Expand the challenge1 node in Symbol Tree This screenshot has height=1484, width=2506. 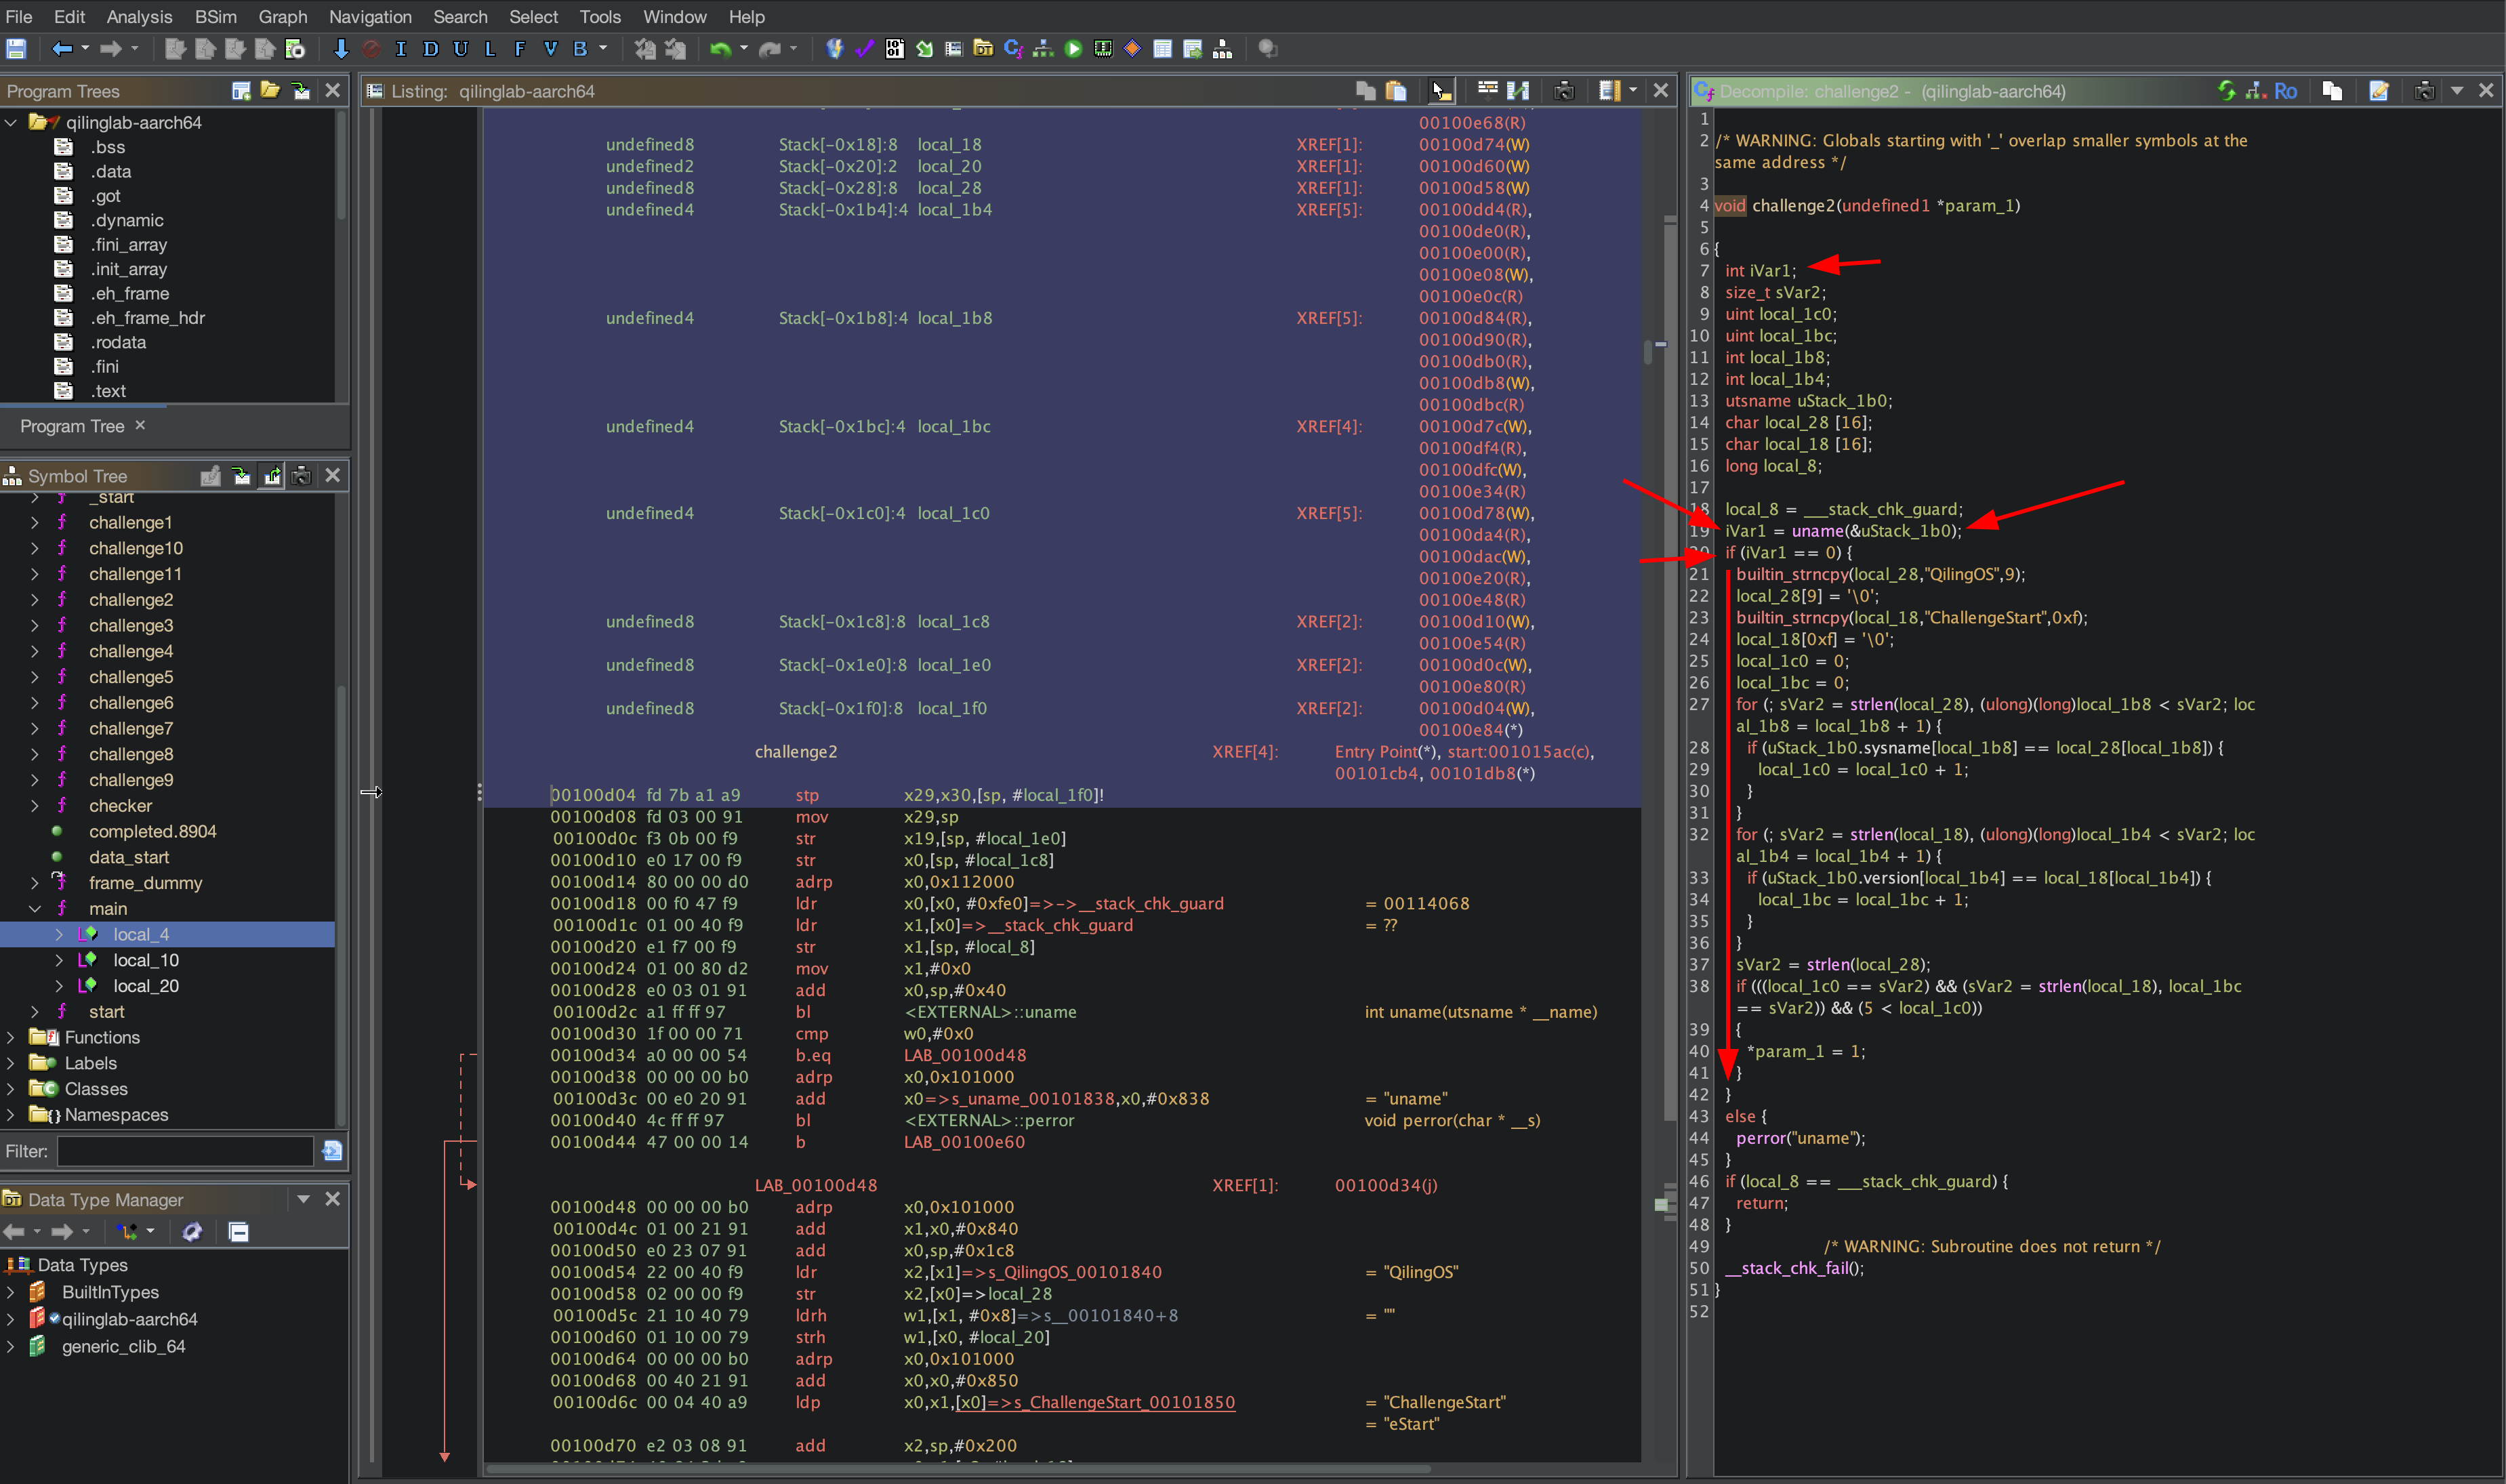35,522
